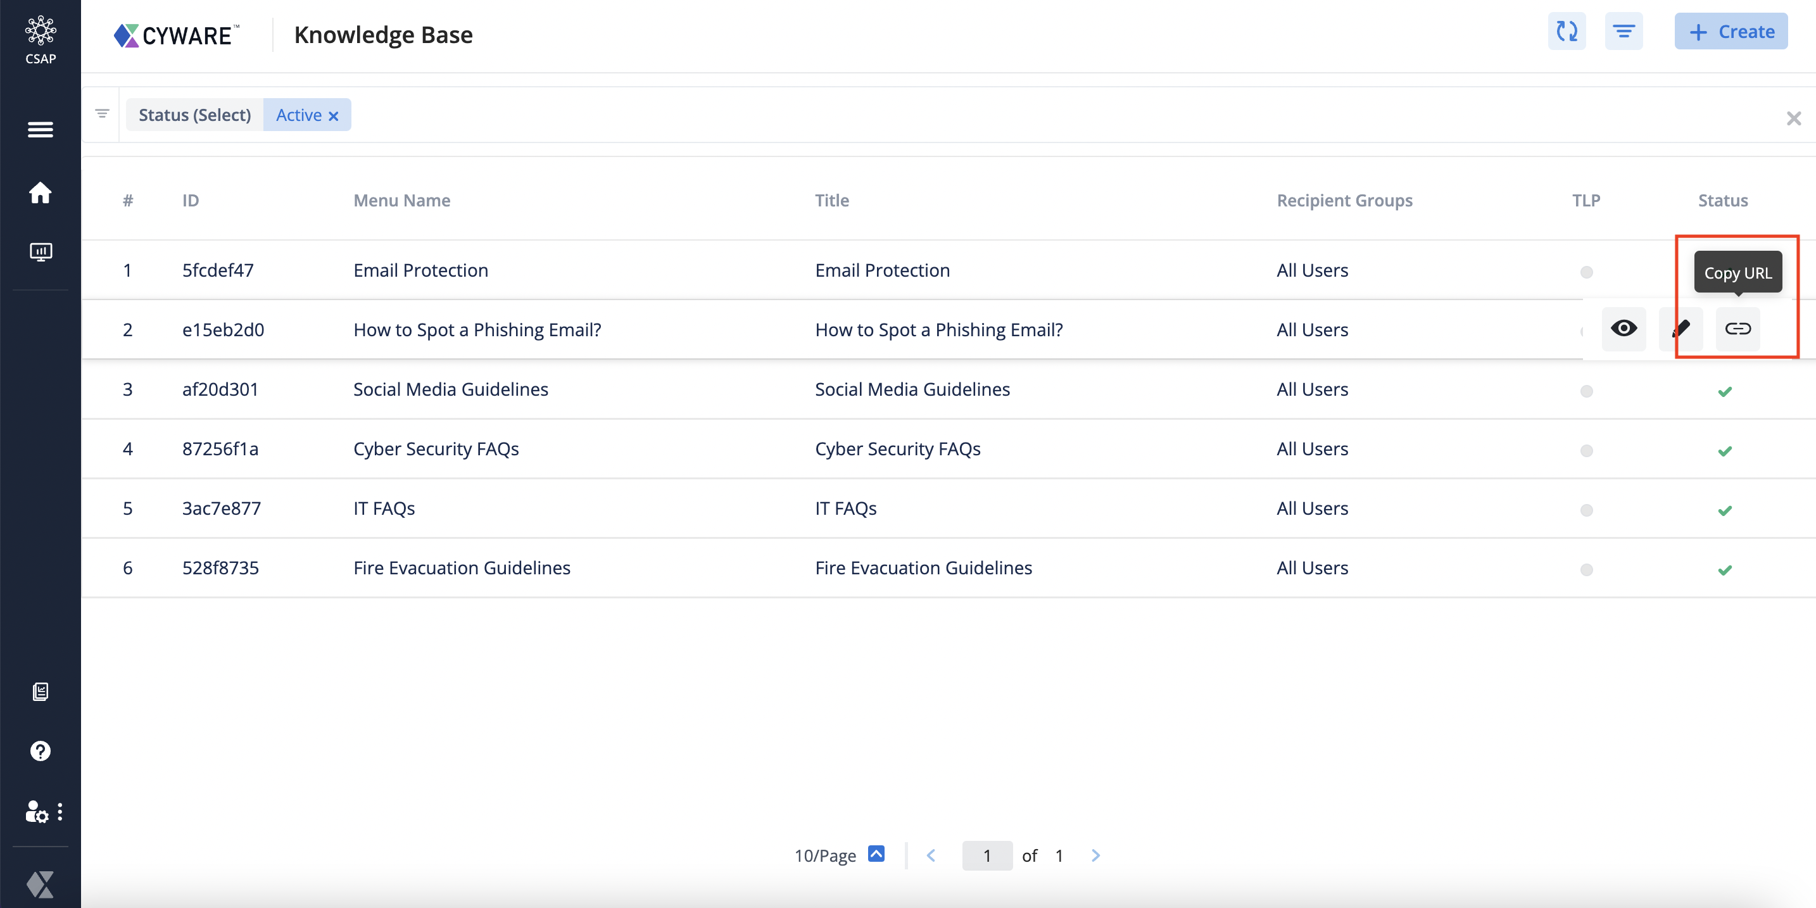1816x908 pixels.
Task: Click the pencil edit icon
Action: pyautogui.click(x=1680, y=329)
